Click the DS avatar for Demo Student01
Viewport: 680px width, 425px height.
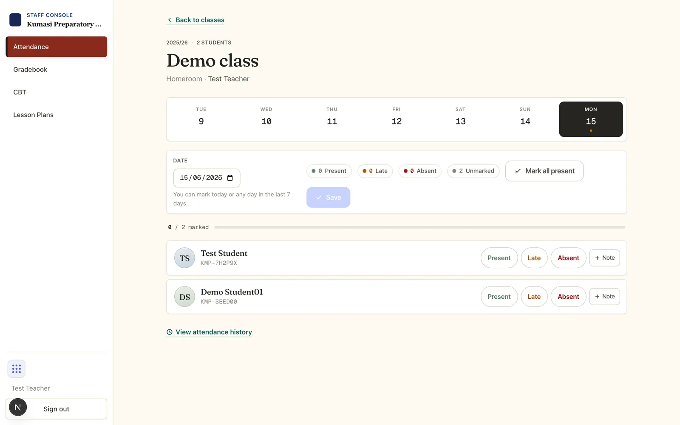click(184, 297)
